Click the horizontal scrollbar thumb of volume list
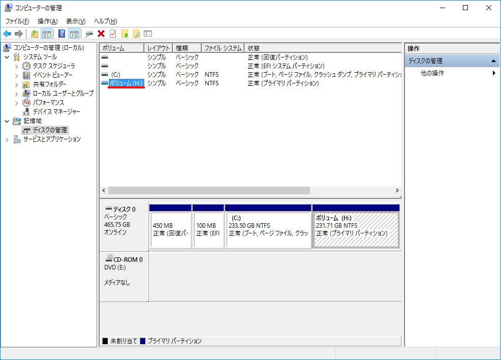This screenshot has width=501, height=360. [209, 191]
